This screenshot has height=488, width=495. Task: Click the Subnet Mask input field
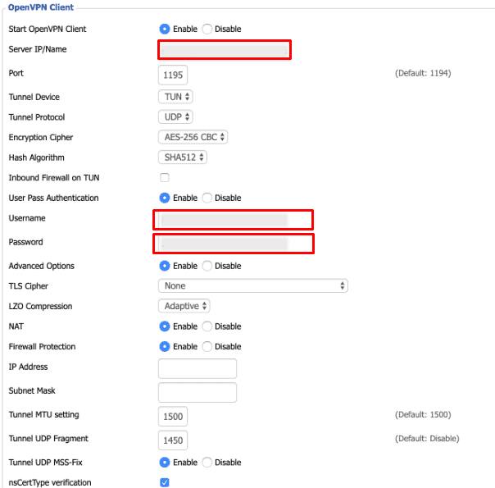[197, 392]
